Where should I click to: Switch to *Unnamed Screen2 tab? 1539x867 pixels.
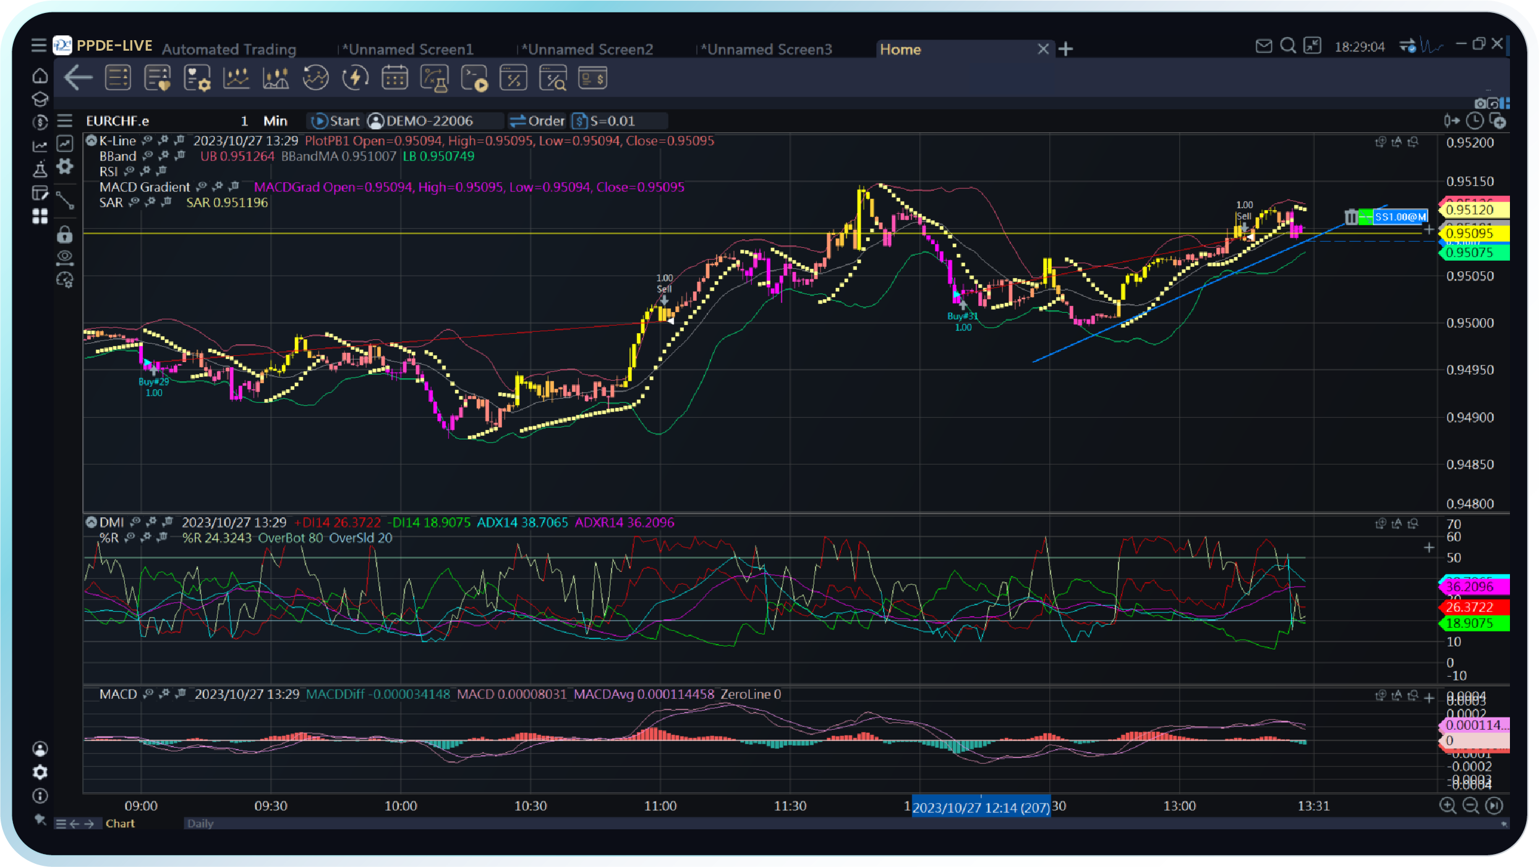pyautogui.click(x=587, y=49)
